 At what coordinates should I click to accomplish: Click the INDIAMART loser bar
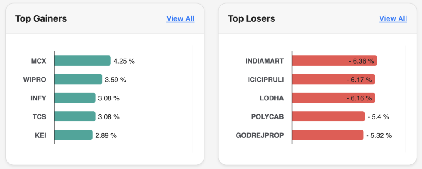tap(334, 61)
